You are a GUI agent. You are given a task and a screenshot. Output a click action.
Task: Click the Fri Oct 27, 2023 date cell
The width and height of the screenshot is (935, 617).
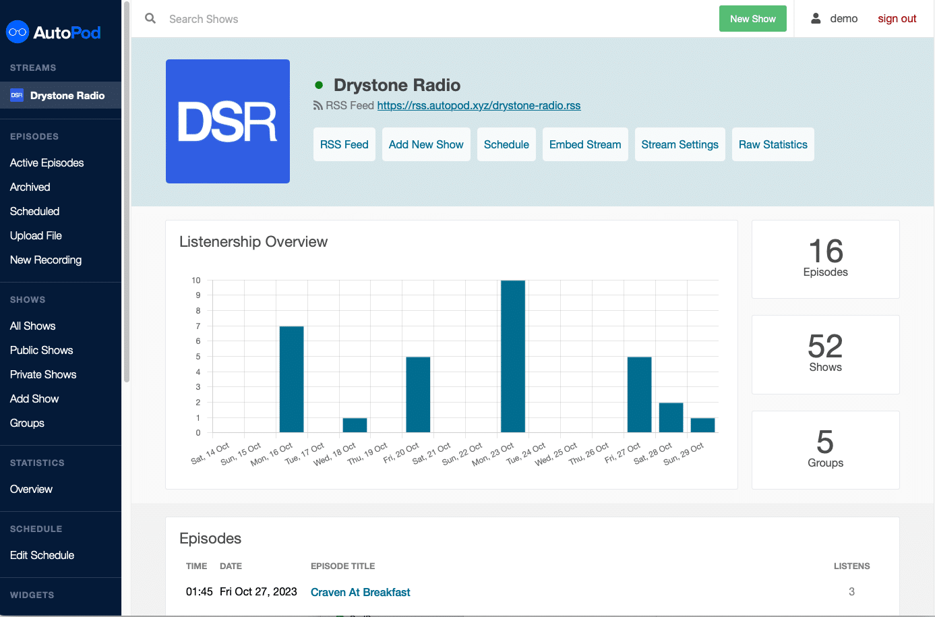[258, 591]
